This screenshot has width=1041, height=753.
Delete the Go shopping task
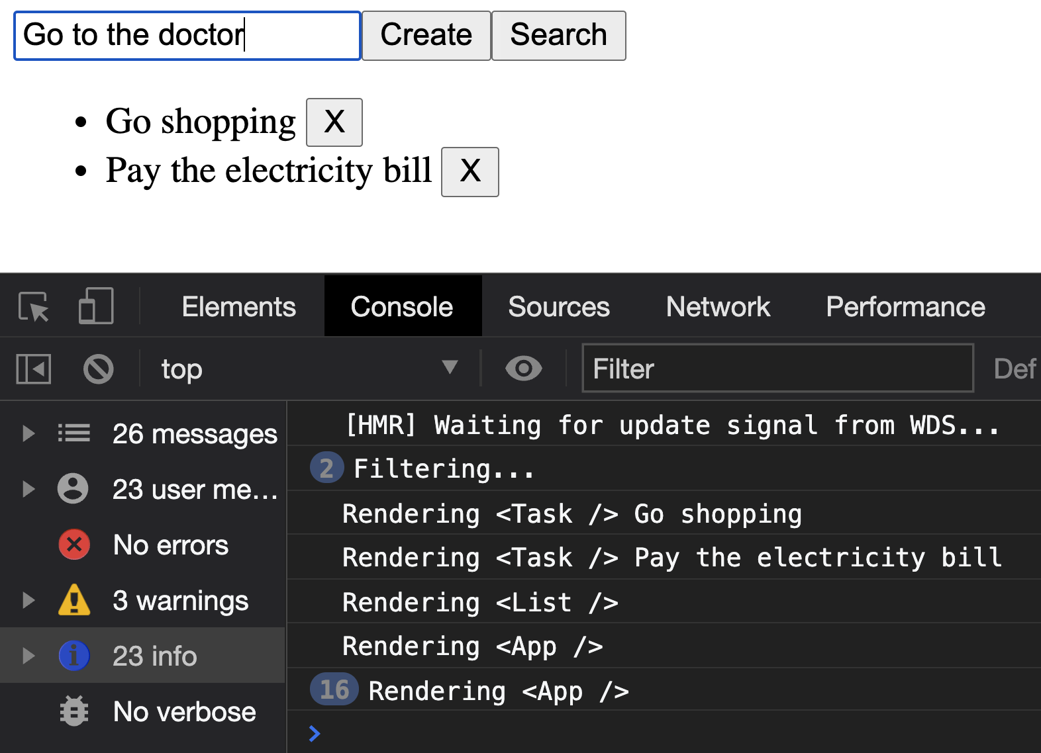click(x=334, y=122)
